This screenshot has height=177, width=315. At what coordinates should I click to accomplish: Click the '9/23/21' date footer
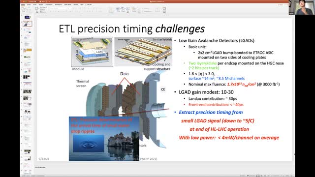tap(44, 159)
